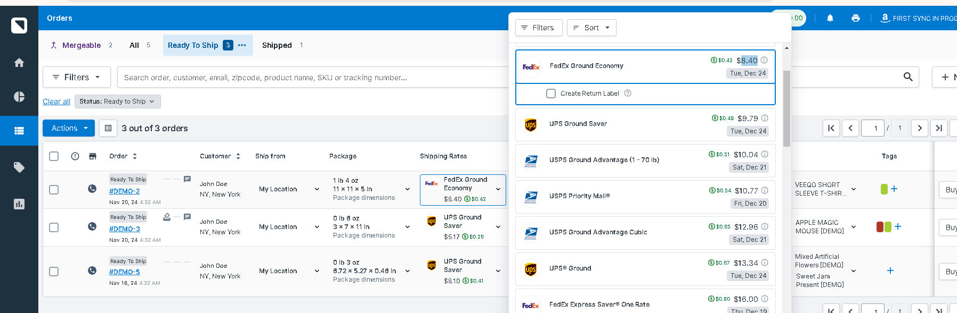
Task: Select order #DEMO-3 checkbox
Action: [54, 227]
